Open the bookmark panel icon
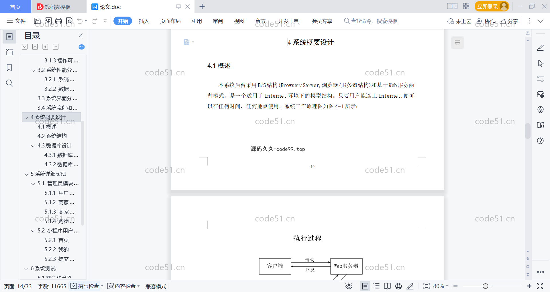Viewport: 550px width, 292px height. click(x=9, y=68)
